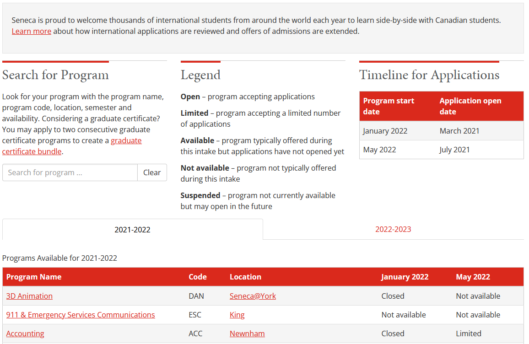Select the 2021-2022 tab
Viewport: 529px width, 344px height.
pyautogui.click(x=132, y=229)
